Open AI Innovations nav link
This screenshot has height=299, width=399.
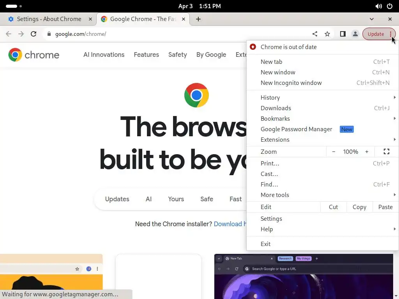pos(104,55)
